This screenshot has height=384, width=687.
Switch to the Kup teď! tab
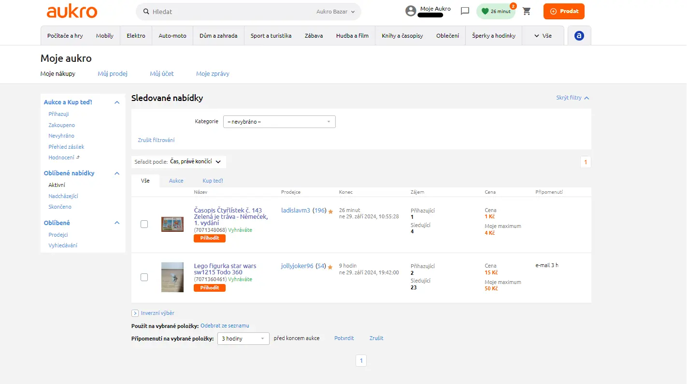pos(213,181)
